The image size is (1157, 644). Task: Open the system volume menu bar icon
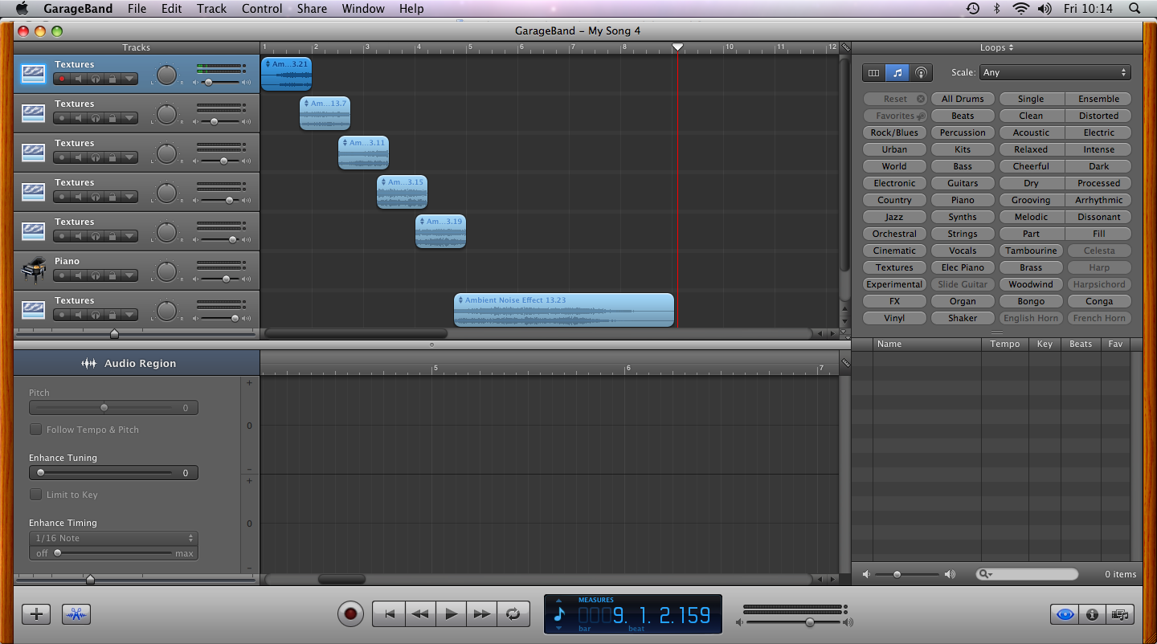1045,9
